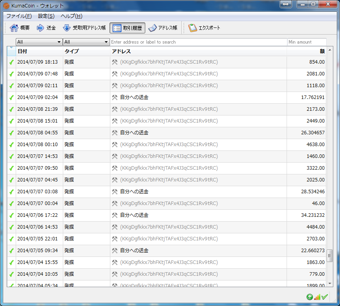Expand the second All type filter dropdown
Screen dimensions: 340x306
(86, 42)
